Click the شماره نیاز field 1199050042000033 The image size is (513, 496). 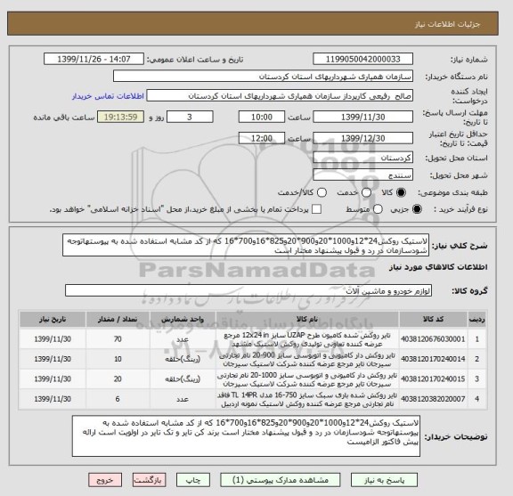click(362, 59)
